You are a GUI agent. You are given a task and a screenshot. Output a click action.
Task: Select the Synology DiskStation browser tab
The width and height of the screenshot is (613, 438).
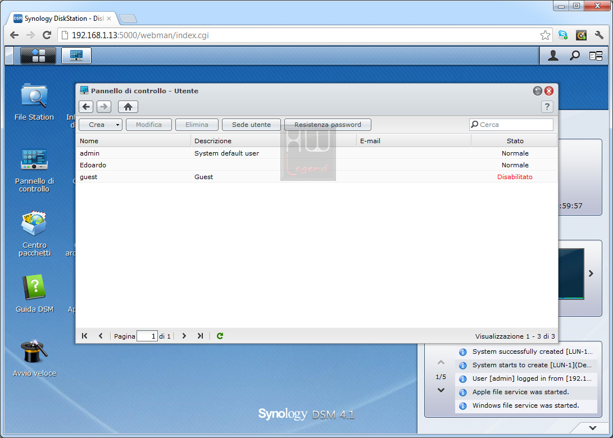pos(62,19)
